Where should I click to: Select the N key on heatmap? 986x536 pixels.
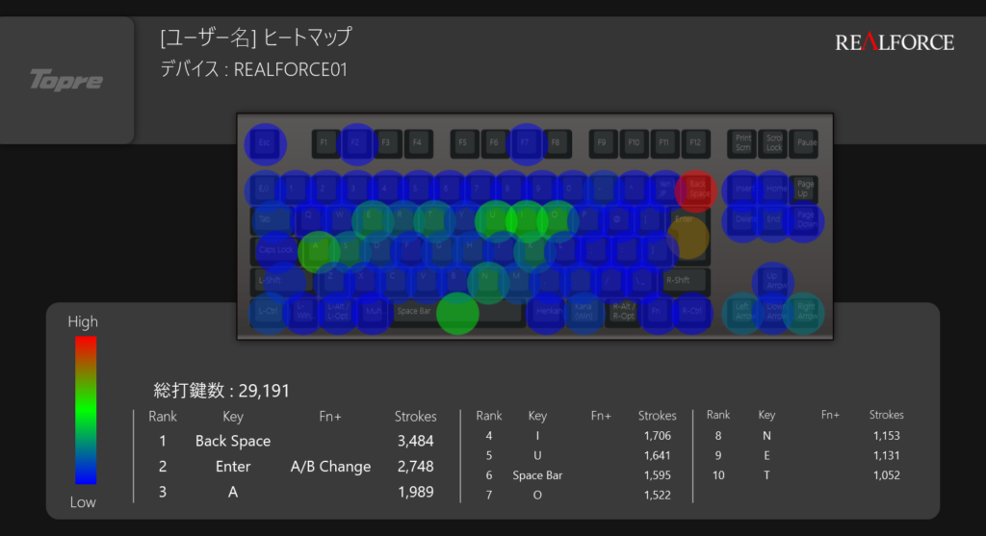click(x=486, y=281)
